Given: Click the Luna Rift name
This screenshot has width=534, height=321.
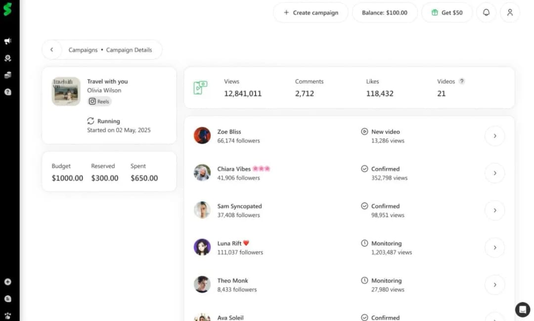Looking at the screenshot, I should pyautogui.click(x=229, y=243).
